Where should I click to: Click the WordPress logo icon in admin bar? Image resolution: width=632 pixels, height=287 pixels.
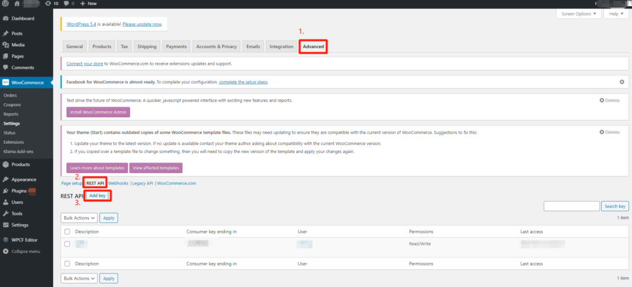point(5,3)
